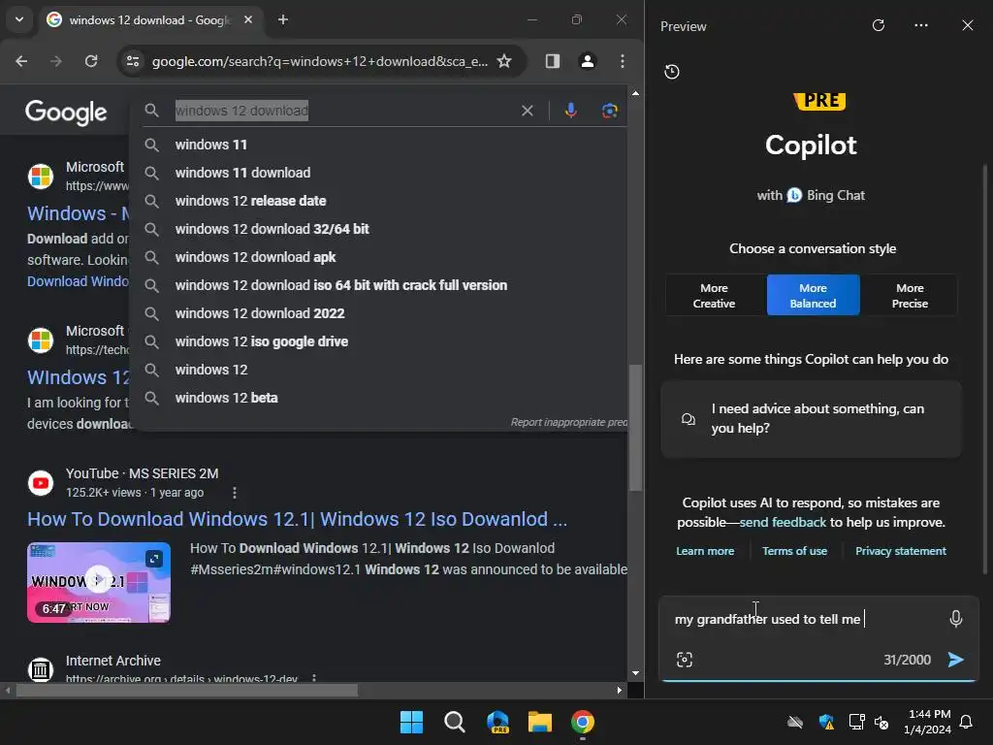
Task: Open Learn more link in Copilot
Action: click(x=705, y=551)
